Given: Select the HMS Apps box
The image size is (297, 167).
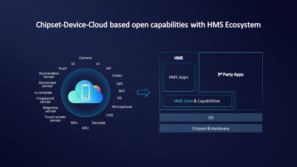Looking at the screenshot, I should coord(179,77).
